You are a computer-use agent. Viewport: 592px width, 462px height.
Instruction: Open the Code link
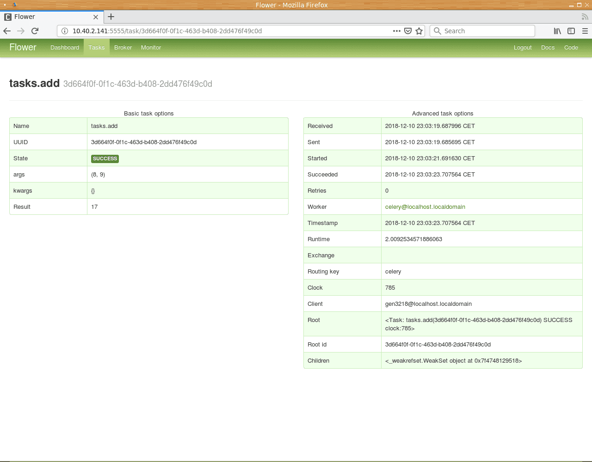[x=571, y=48]
